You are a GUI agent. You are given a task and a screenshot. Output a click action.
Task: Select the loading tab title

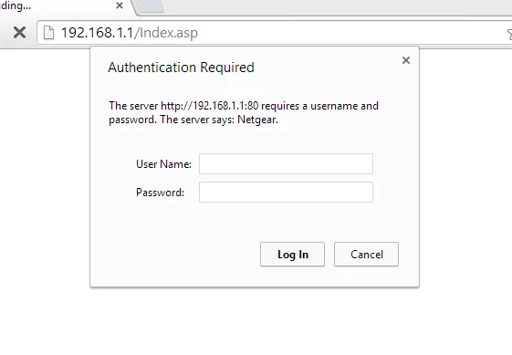coord(16,5)
